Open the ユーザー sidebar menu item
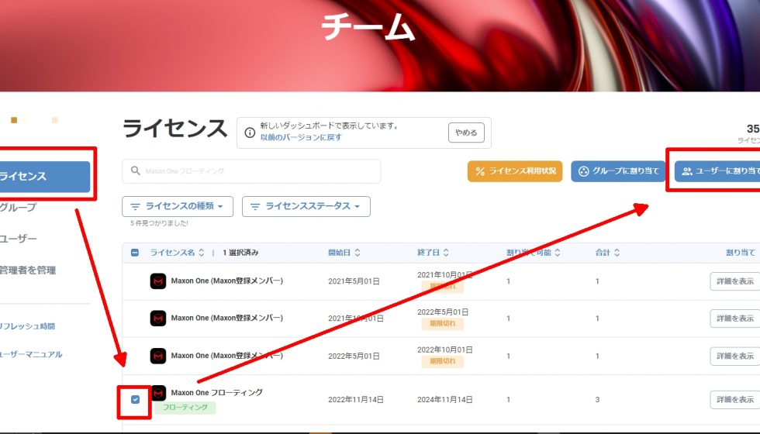This screenshot has height=434, width=760. coord(18,239)
